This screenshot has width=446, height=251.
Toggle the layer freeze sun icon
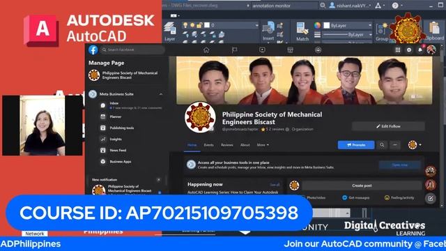(192, 25)
